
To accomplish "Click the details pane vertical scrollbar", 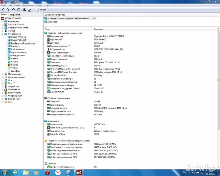I will tap(218, 80).
